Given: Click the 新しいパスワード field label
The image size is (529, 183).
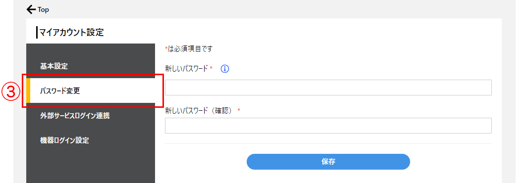Looking at the screenshot, I should pos(187,69).
